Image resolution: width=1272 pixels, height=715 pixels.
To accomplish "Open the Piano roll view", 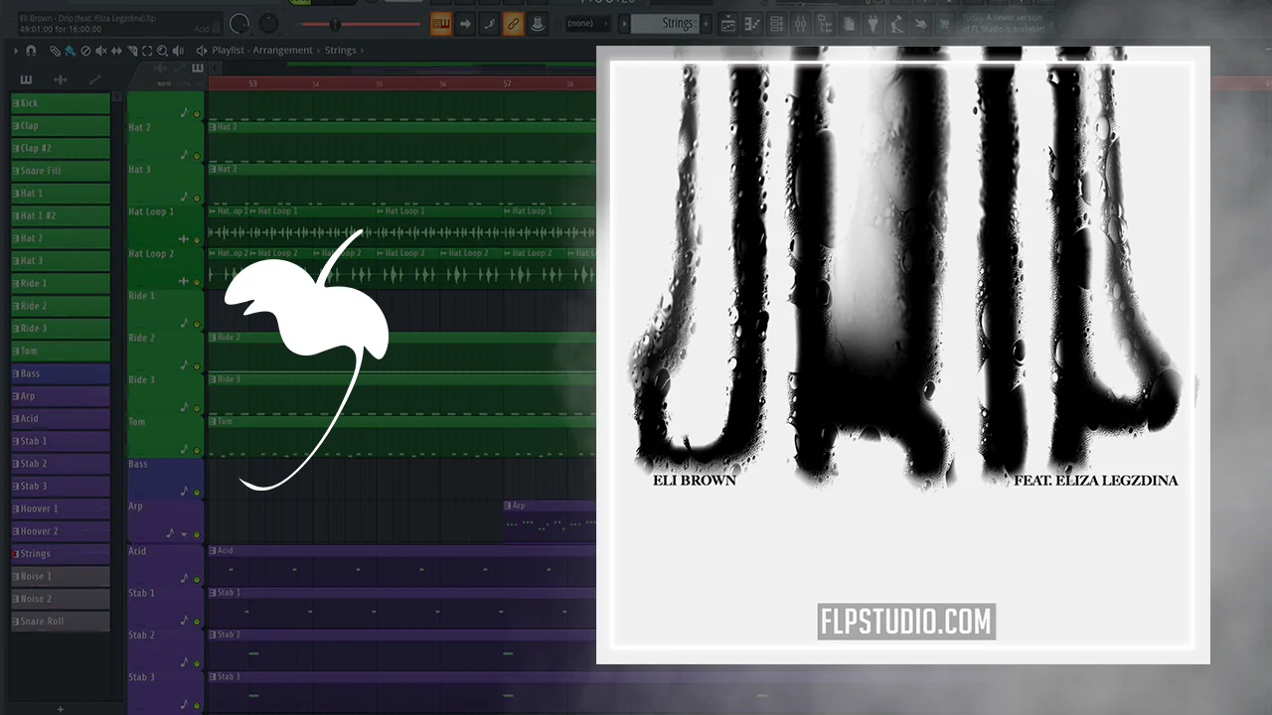I will click(753, 24).
